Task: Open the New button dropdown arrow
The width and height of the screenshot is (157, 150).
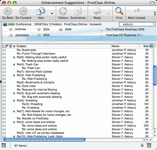Action: click(52, 14)
